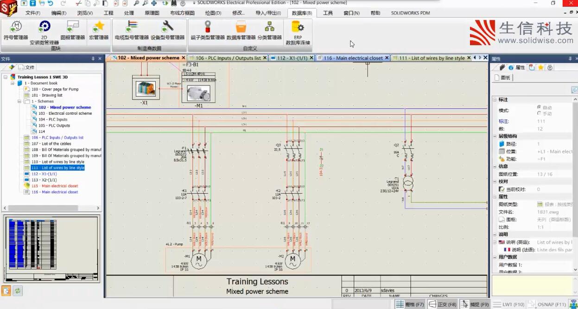
Task: Close the 102 - Mixed power scheme tab
Action: click(x=184, y=58)
